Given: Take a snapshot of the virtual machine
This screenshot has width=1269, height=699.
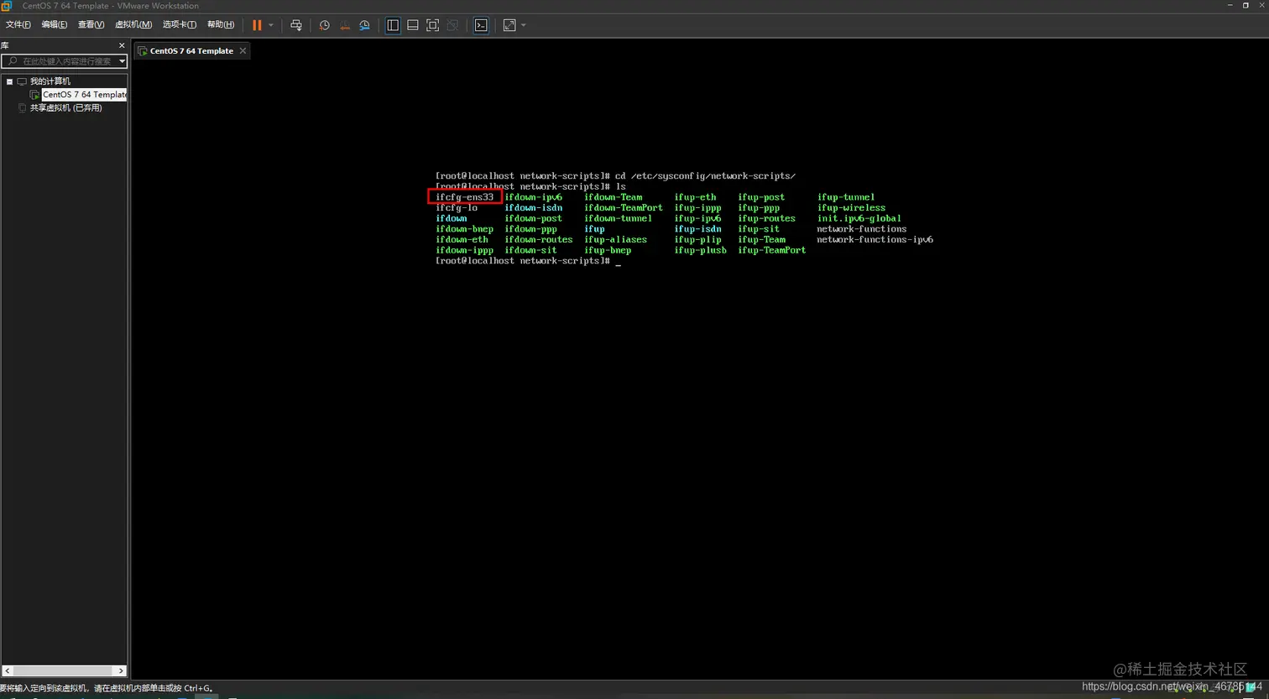Looking at the screenshot, I should [325, 25].
